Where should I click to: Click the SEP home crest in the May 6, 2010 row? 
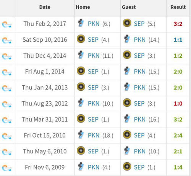[x=81, y=150]
